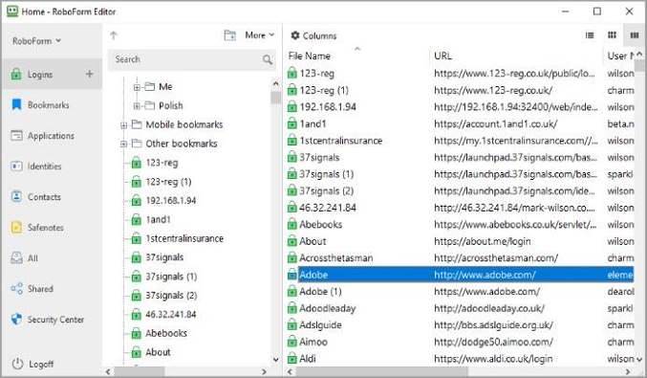Open the RoboForm dropdown menu
The width and height of the screenshot is (647, 378).
coord(36,41)
